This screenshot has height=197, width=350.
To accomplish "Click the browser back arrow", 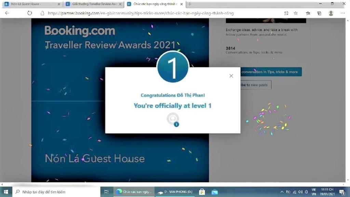I will click(7, 13).
